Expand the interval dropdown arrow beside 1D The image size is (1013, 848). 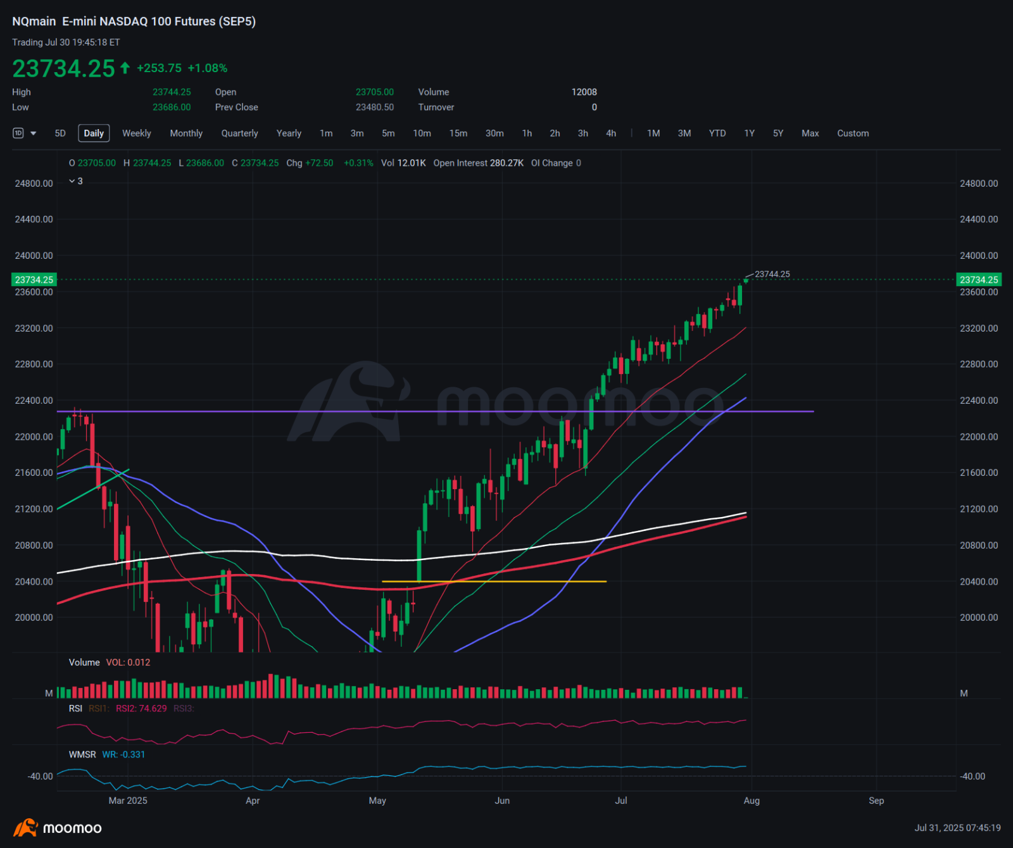[x=34, y=134]
